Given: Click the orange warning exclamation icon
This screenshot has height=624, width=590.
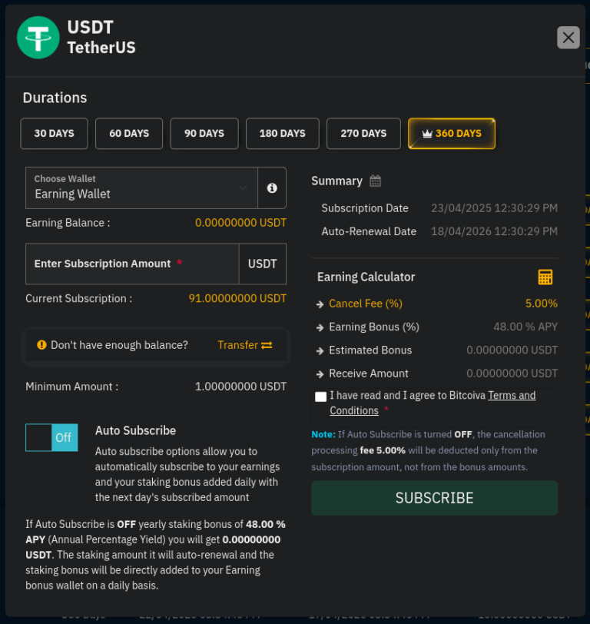Looking at the screenshot, I should (41, 346).
